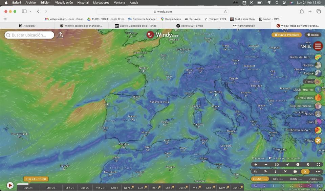Screen dimensions: 325x191
Task: Jump timeline to Jue 27
Action: pos(85,188)
